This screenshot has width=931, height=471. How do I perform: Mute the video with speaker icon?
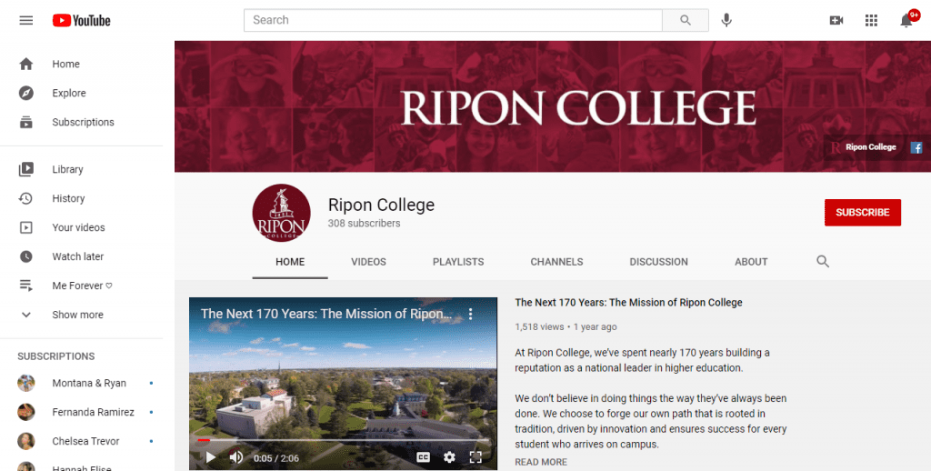click(x=236, y=457)
